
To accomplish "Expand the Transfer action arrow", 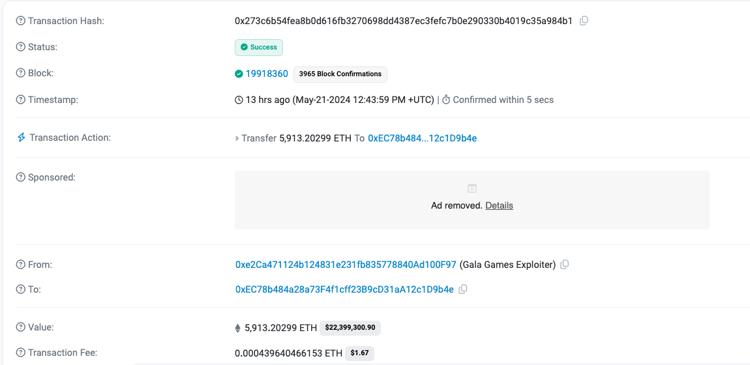I will pyautogui.click(x=237, y=138).
